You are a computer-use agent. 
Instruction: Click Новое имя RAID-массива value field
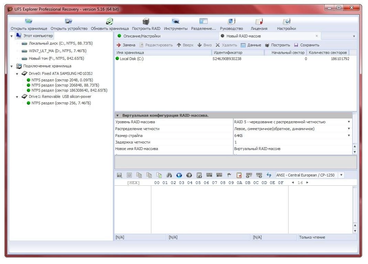[x=293, y=149]
